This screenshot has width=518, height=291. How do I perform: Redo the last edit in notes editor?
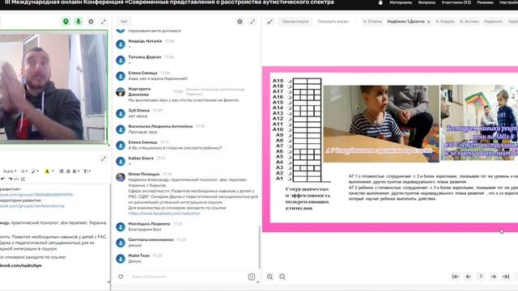(10, 179)
